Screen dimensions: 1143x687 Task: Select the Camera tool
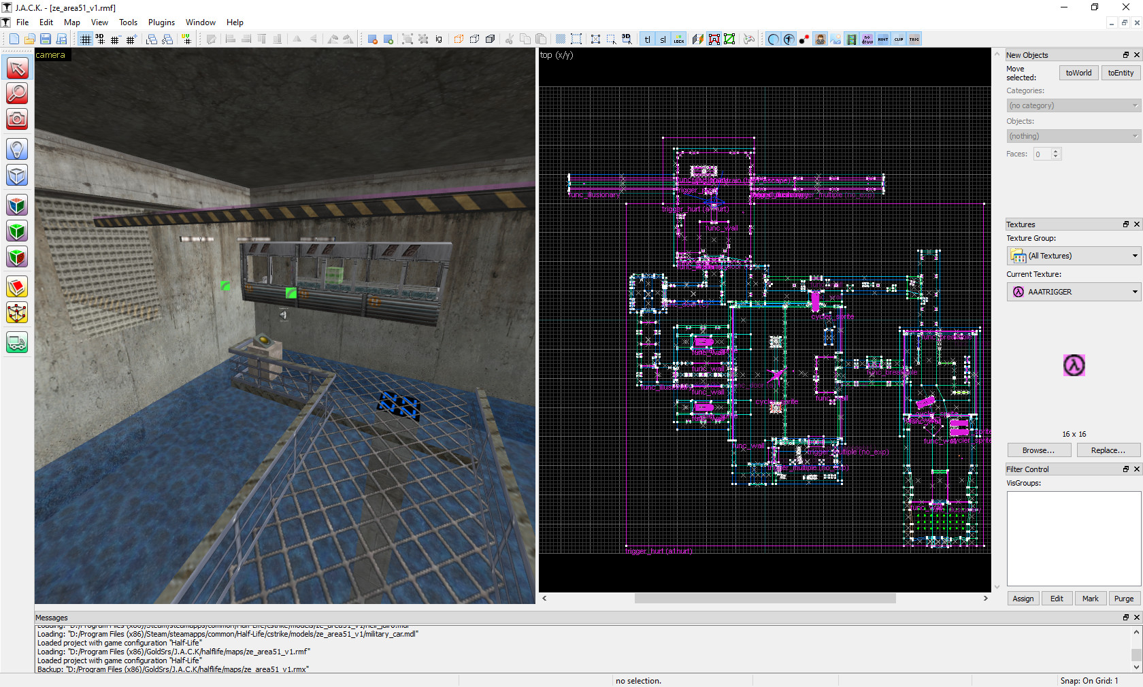pyautogui.click(x=17, y=119)
